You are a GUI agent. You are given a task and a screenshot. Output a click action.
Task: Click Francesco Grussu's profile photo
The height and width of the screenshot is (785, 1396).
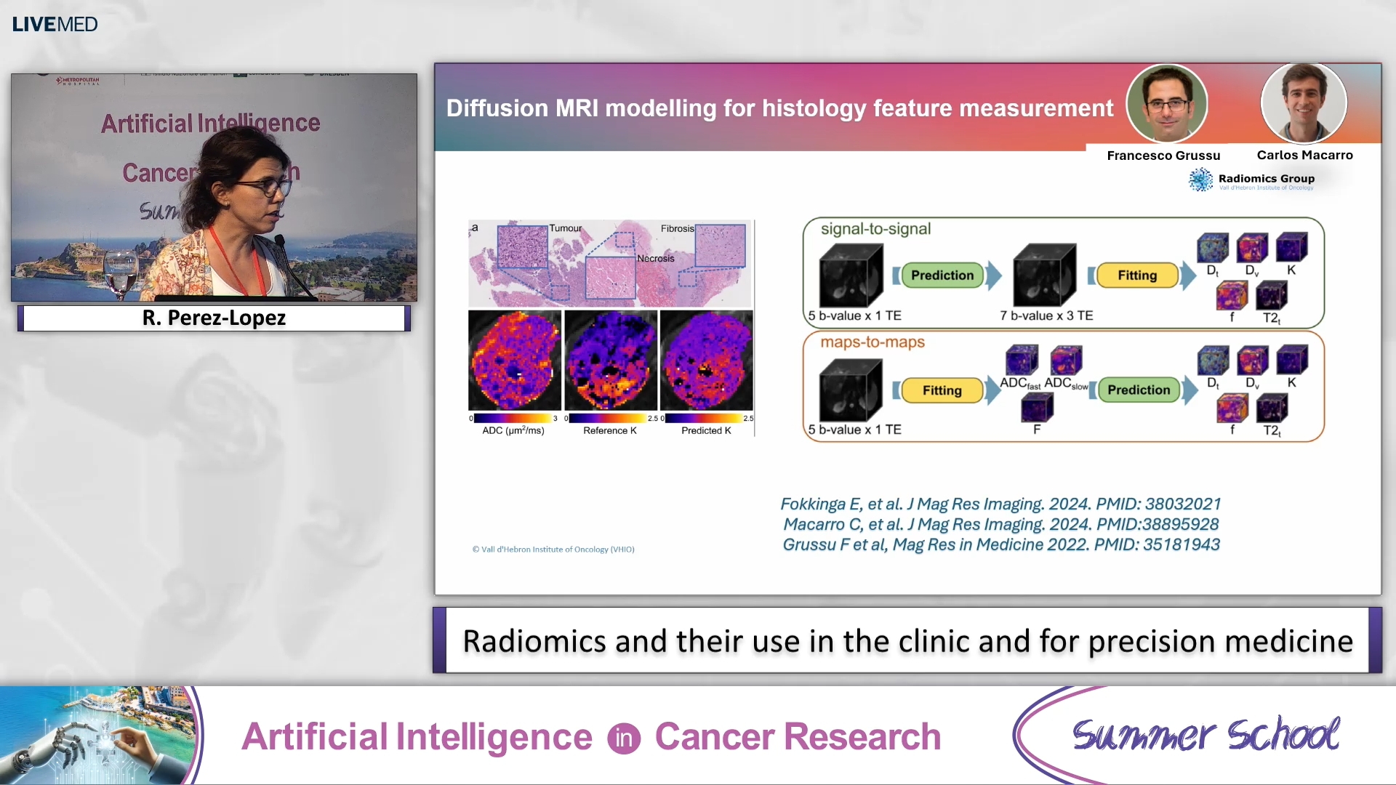pos(1166,103)
